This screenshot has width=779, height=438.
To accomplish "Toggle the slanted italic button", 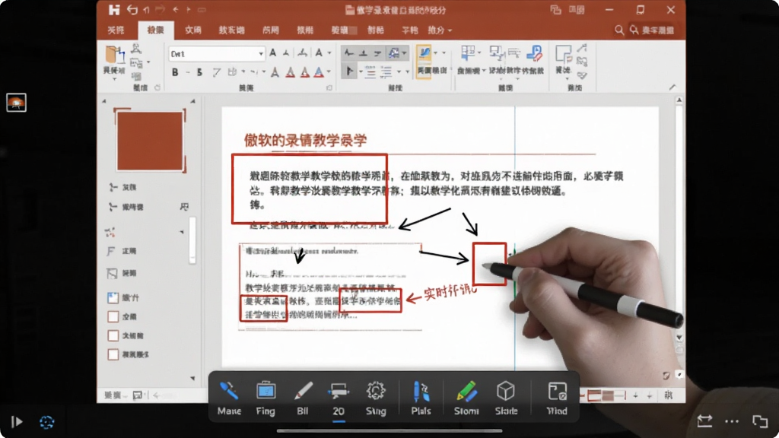I will click(x=216, y=72).
